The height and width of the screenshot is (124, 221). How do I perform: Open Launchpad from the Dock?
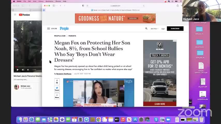pos(26,120)
